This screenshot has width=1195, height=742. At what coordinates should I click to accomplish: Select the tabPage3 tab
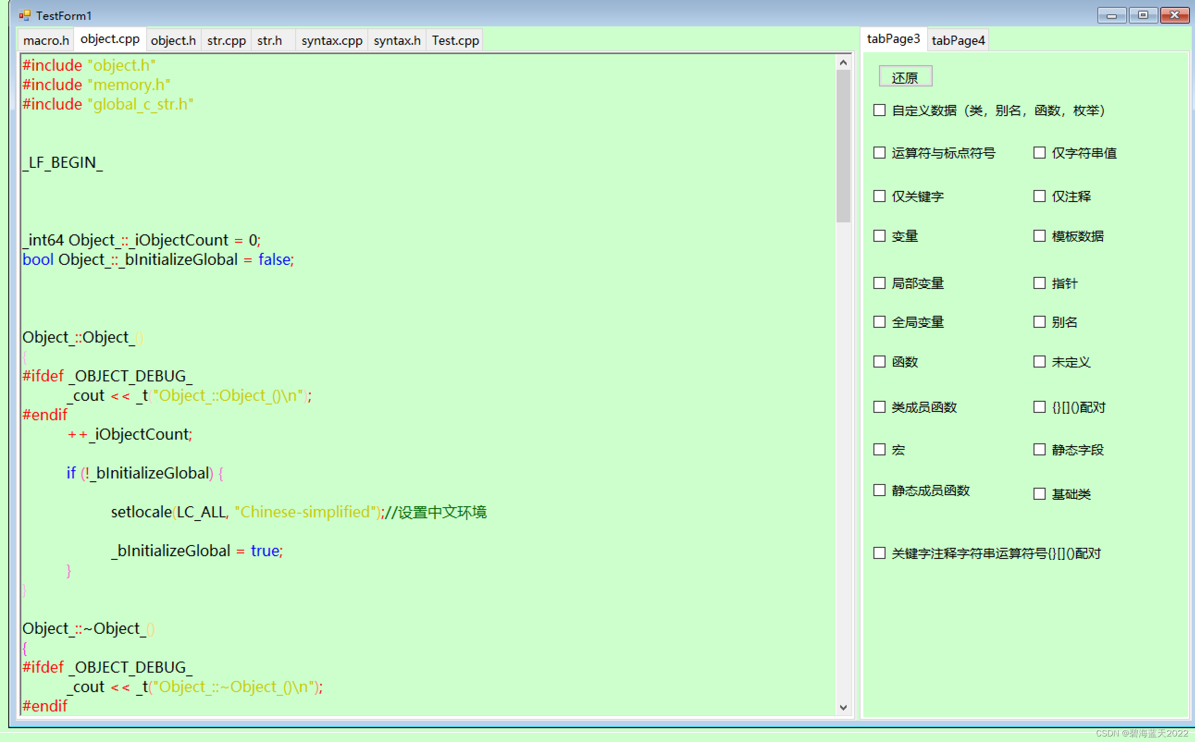(893, 39)
